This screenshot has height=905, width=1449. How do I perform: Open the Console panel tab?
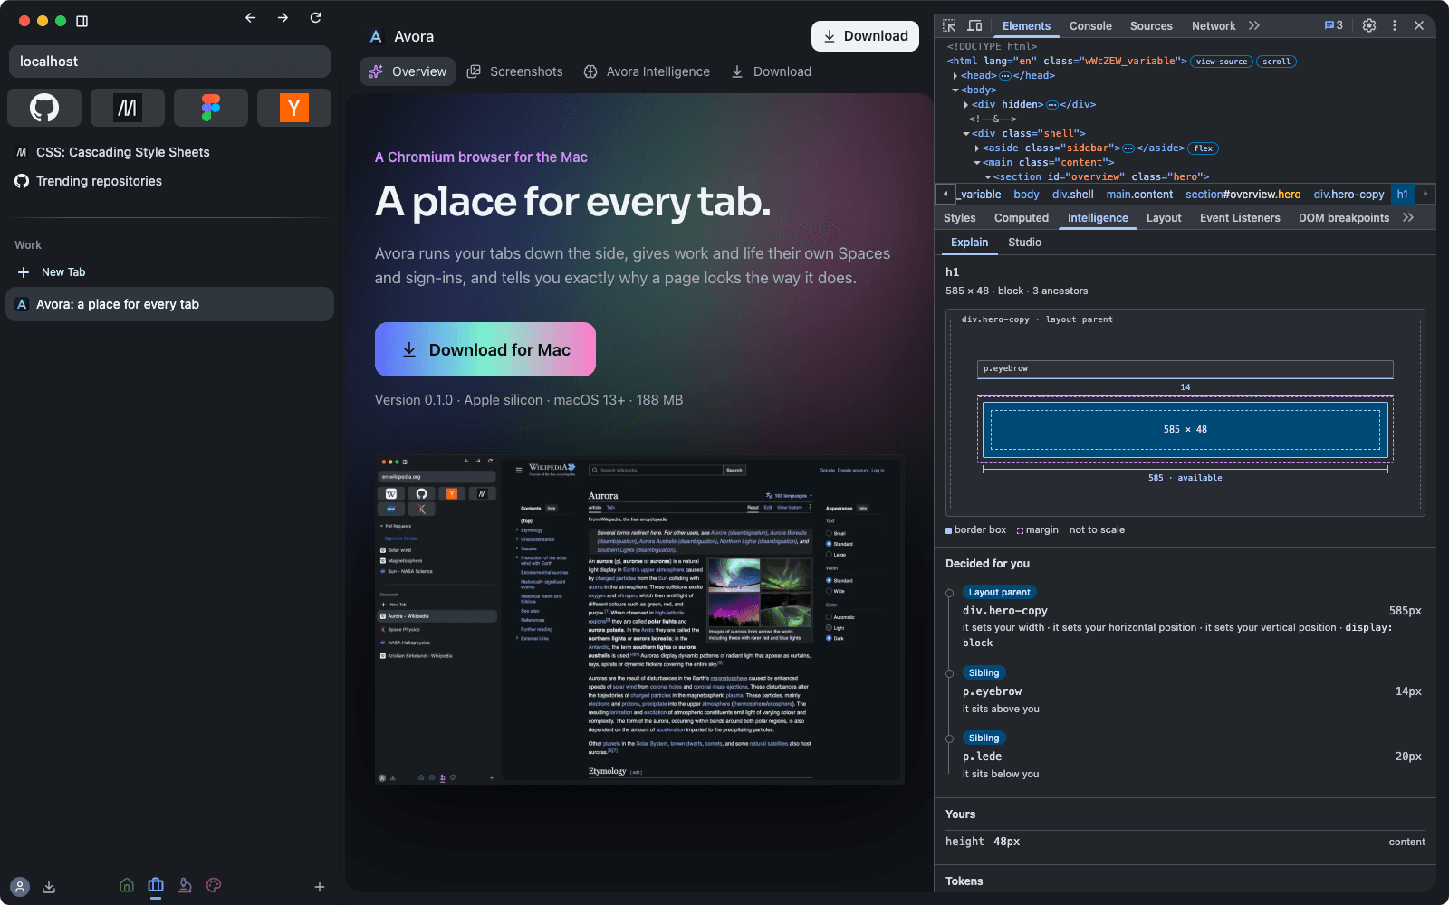coord(1090,26)
